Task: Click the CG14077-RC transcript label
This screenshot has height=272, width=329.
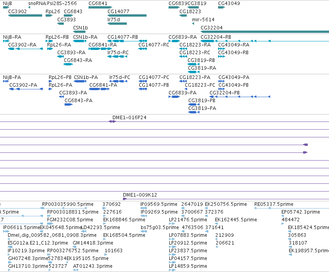Action: (154, 45)
